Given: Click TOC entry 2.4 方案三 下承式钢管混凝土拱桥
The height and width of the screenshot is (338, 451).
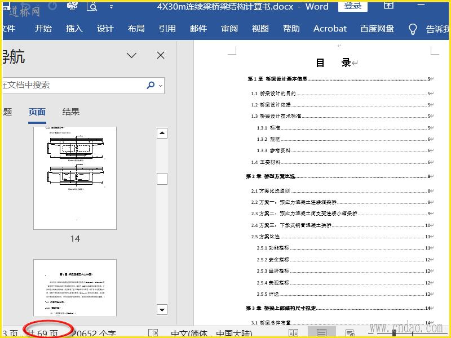Looking at the screenshot, I should (342, 225).
